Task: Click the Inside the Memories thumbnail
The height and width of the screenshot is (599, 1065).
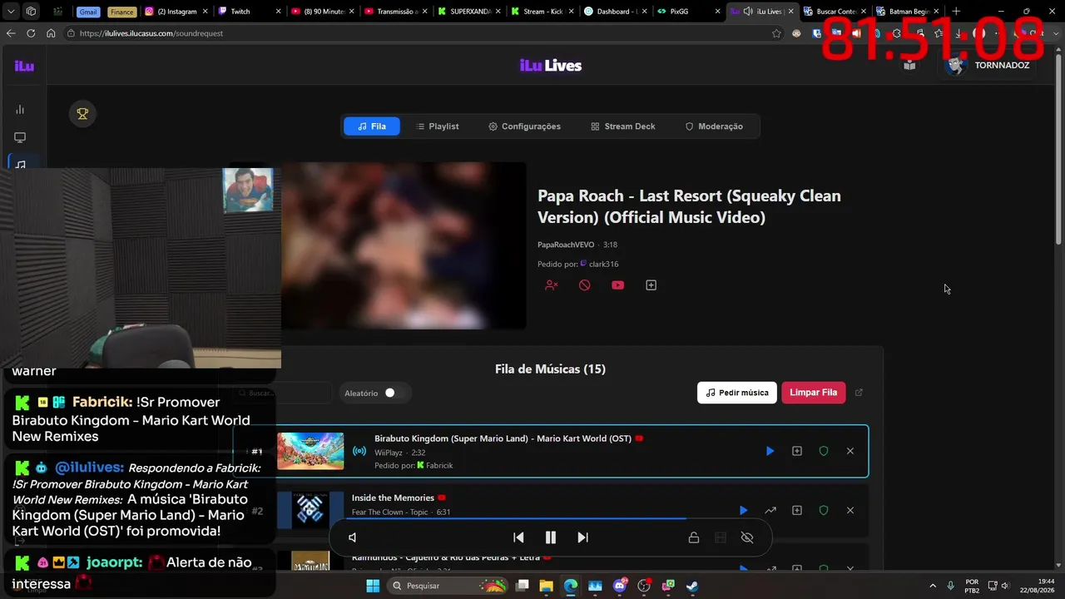Action: coord(310,510)
